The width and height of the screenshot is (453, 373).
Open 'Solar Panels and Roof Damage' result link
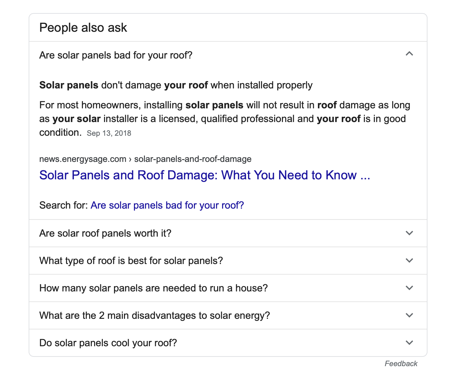point(205,175)
